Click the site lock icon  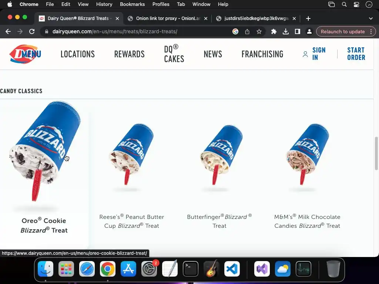[47, 32]
